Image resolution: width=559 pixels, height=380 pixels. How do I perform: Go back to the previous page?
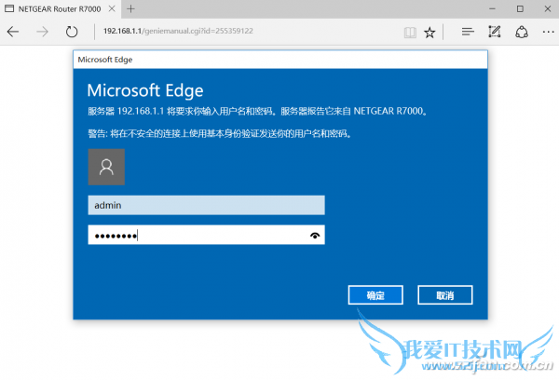13,32
